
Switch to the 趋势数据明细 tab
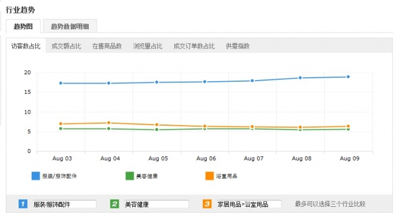[x=70, y=27]
